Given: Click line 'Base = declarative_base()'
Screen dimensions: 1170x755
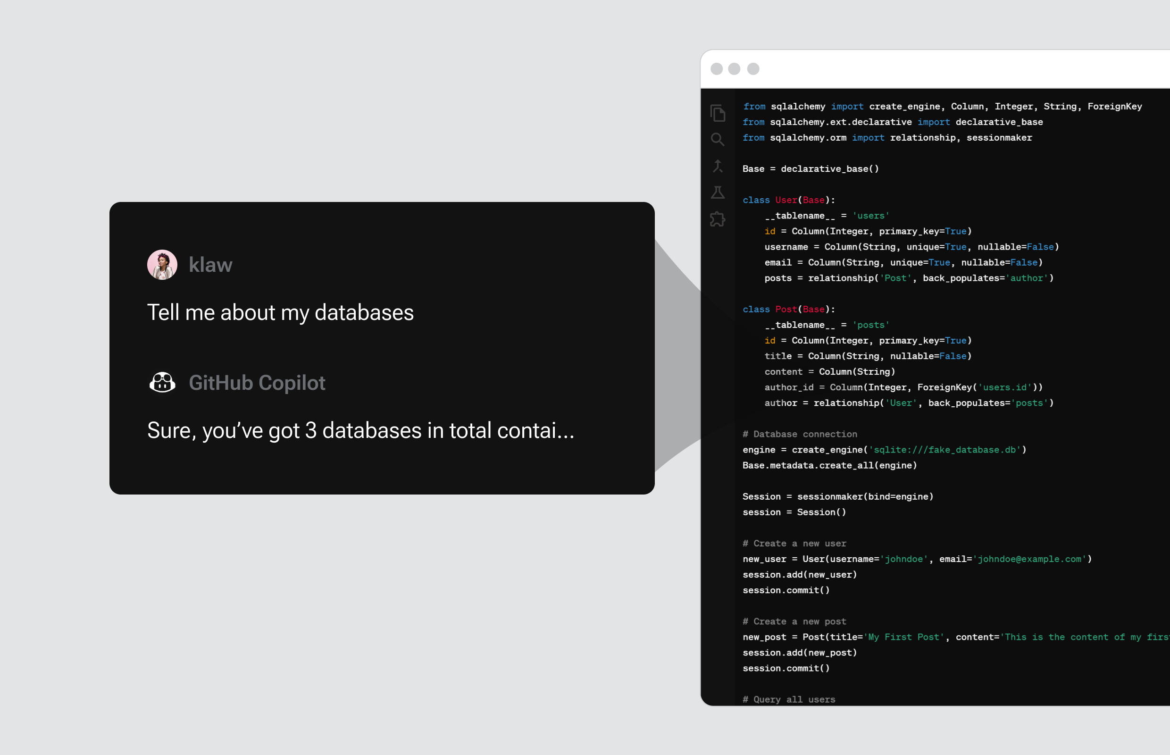Looking at the screenshot, I should (811, 169).
